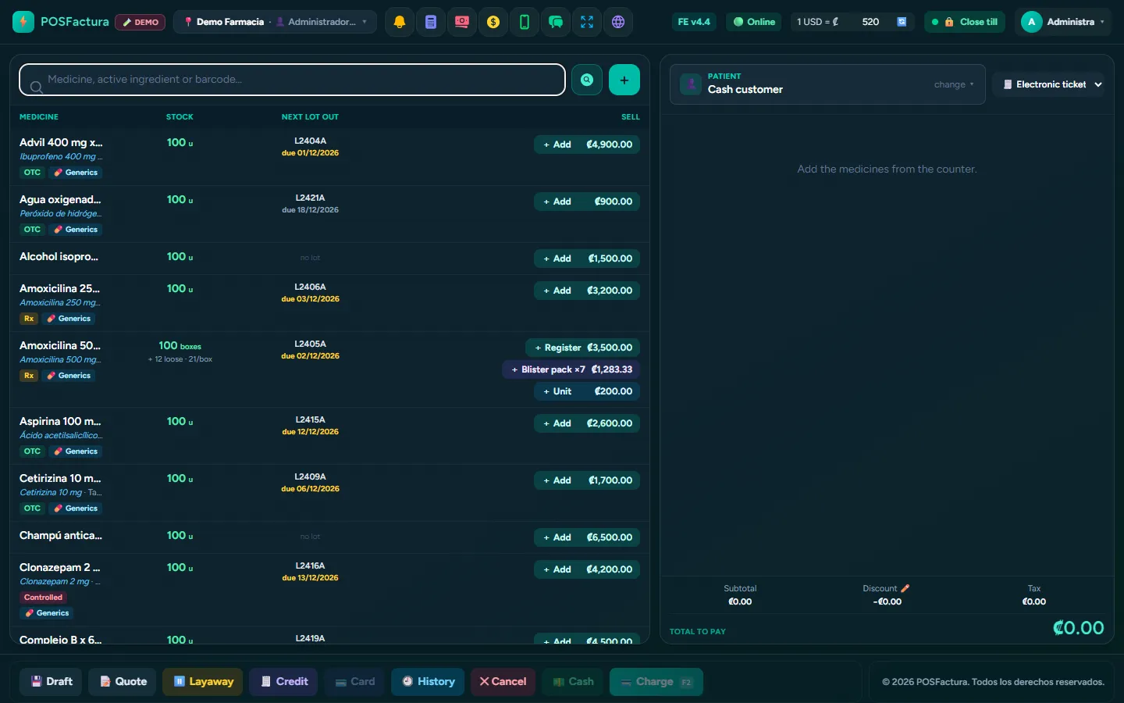This screenshot has height=703, width=1124.
Task: Click the plus add-product button
Action: 624,80
